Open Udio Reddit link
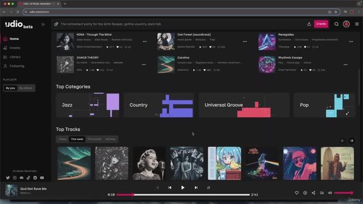This screenshot has width=363, height=204. [35, 178]
